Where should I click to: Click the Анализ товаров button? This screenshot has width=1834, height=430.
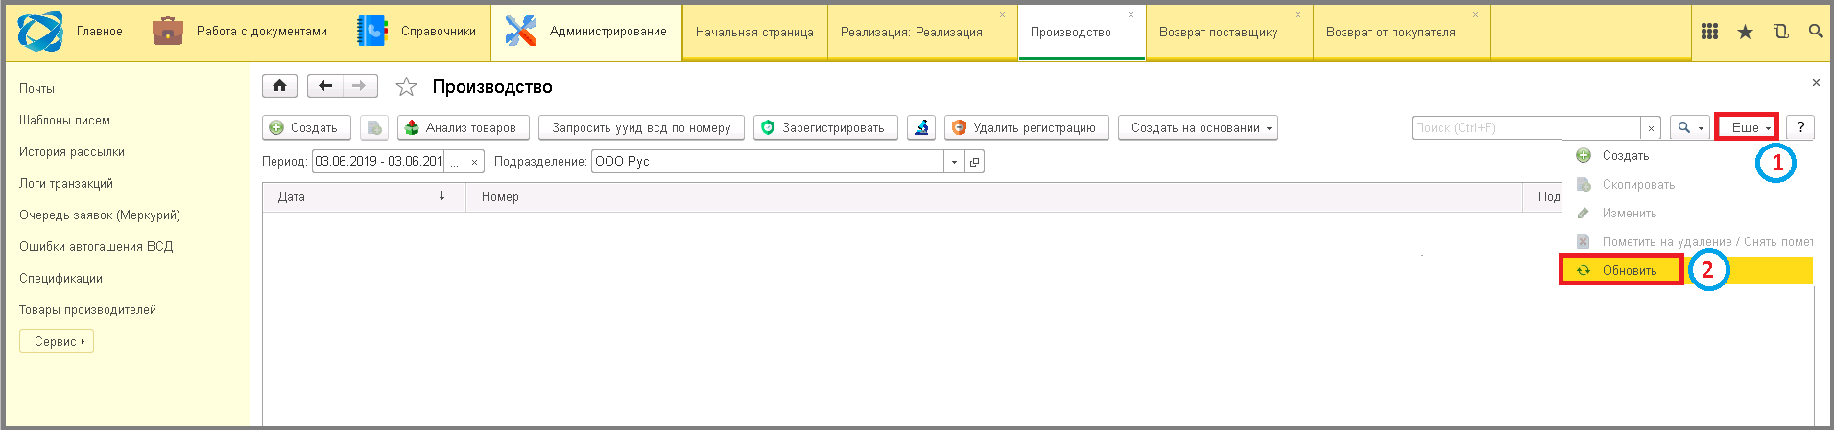[463, 127]
